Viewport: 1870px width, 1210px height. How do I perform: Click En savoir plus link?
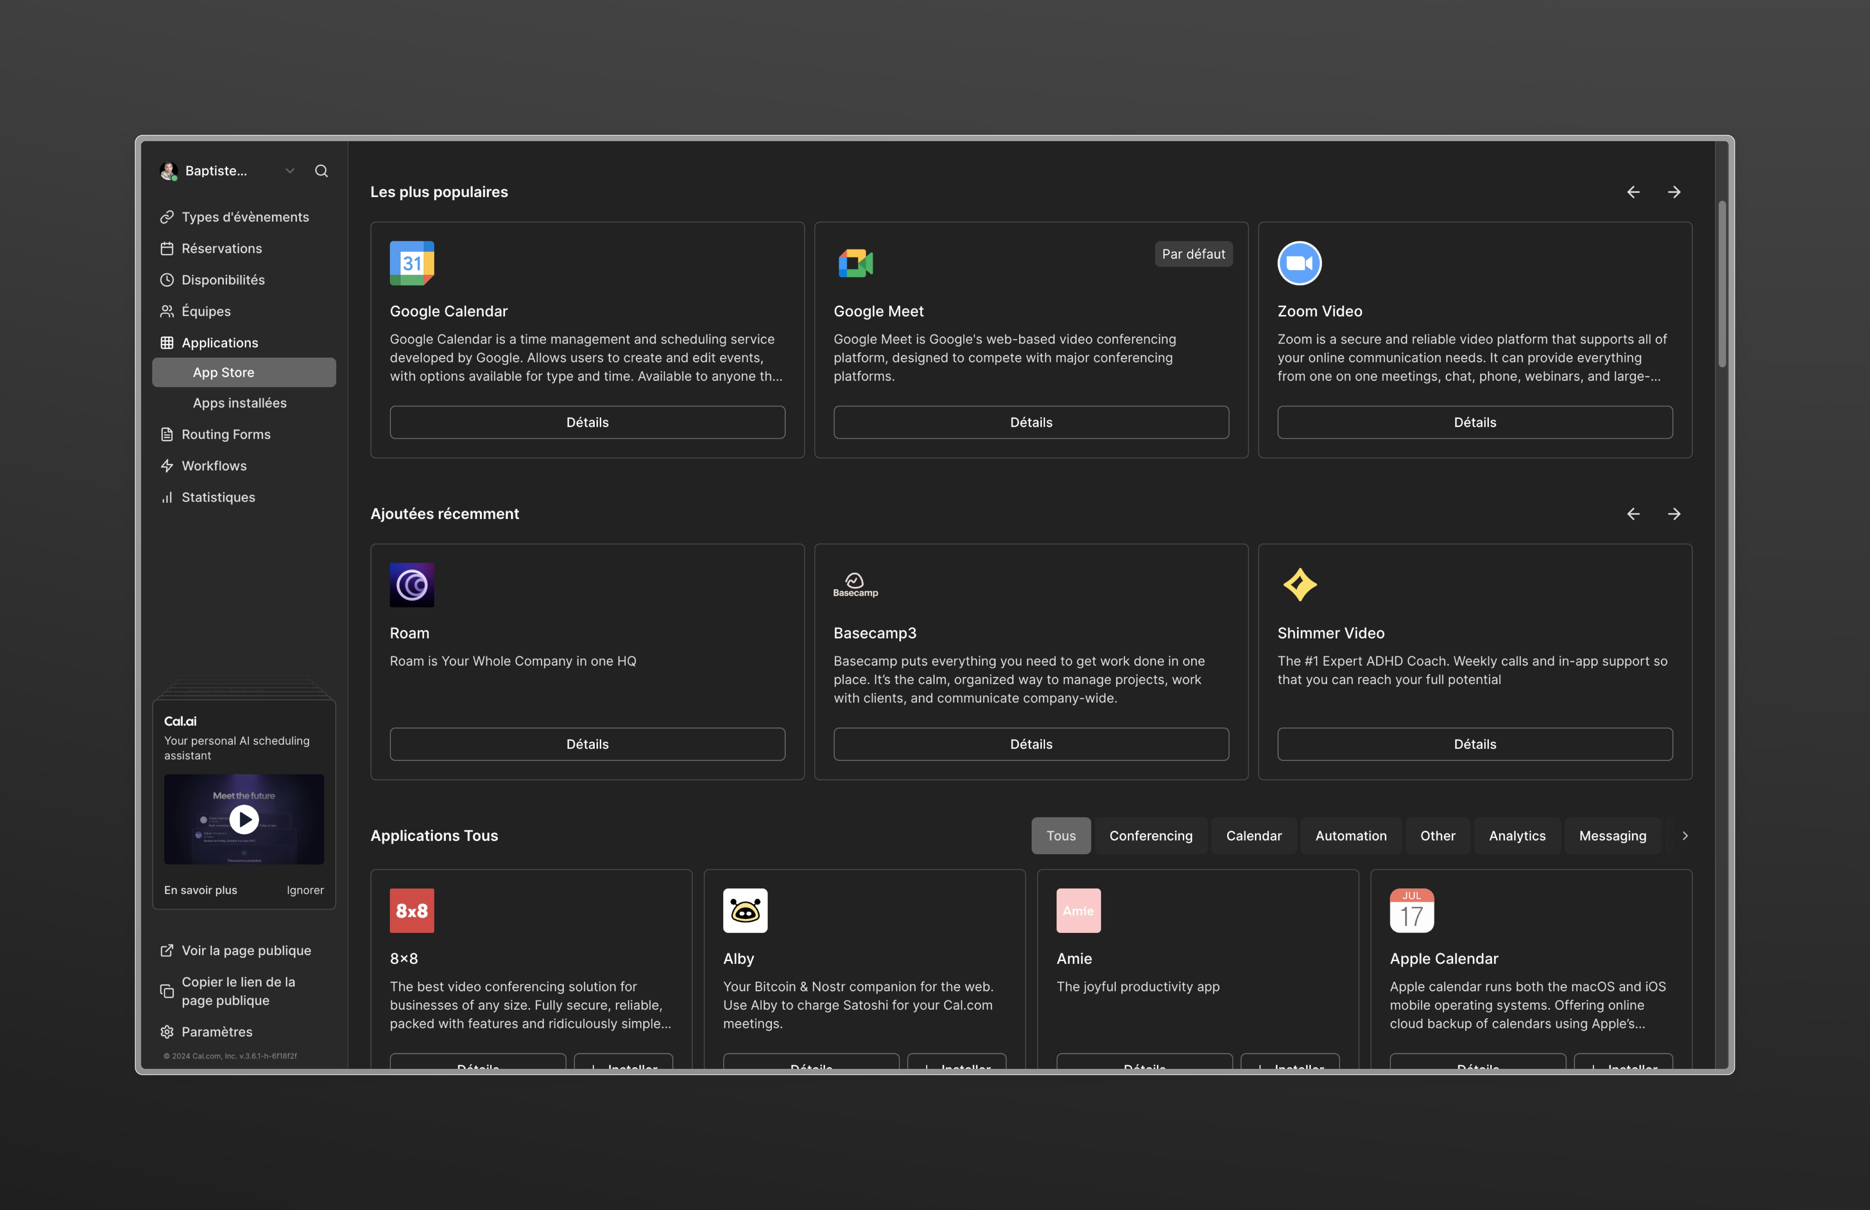[x=200, y=890]
